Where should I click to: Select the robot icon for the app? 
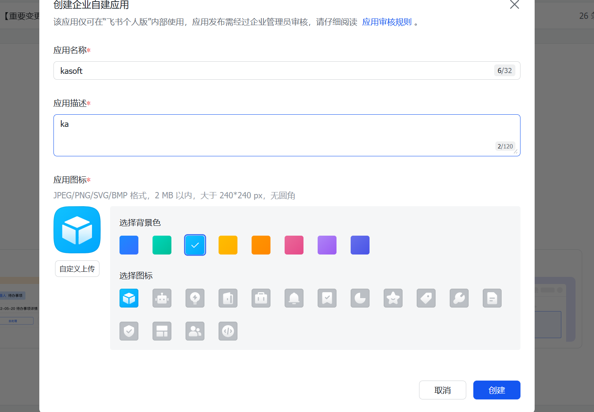point(162,298)
